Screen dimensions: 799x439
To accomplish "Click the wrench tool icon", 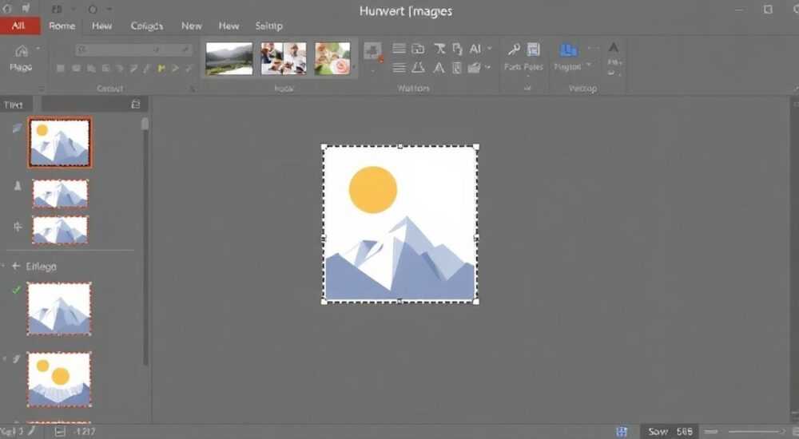I will (x=514, y=49).
